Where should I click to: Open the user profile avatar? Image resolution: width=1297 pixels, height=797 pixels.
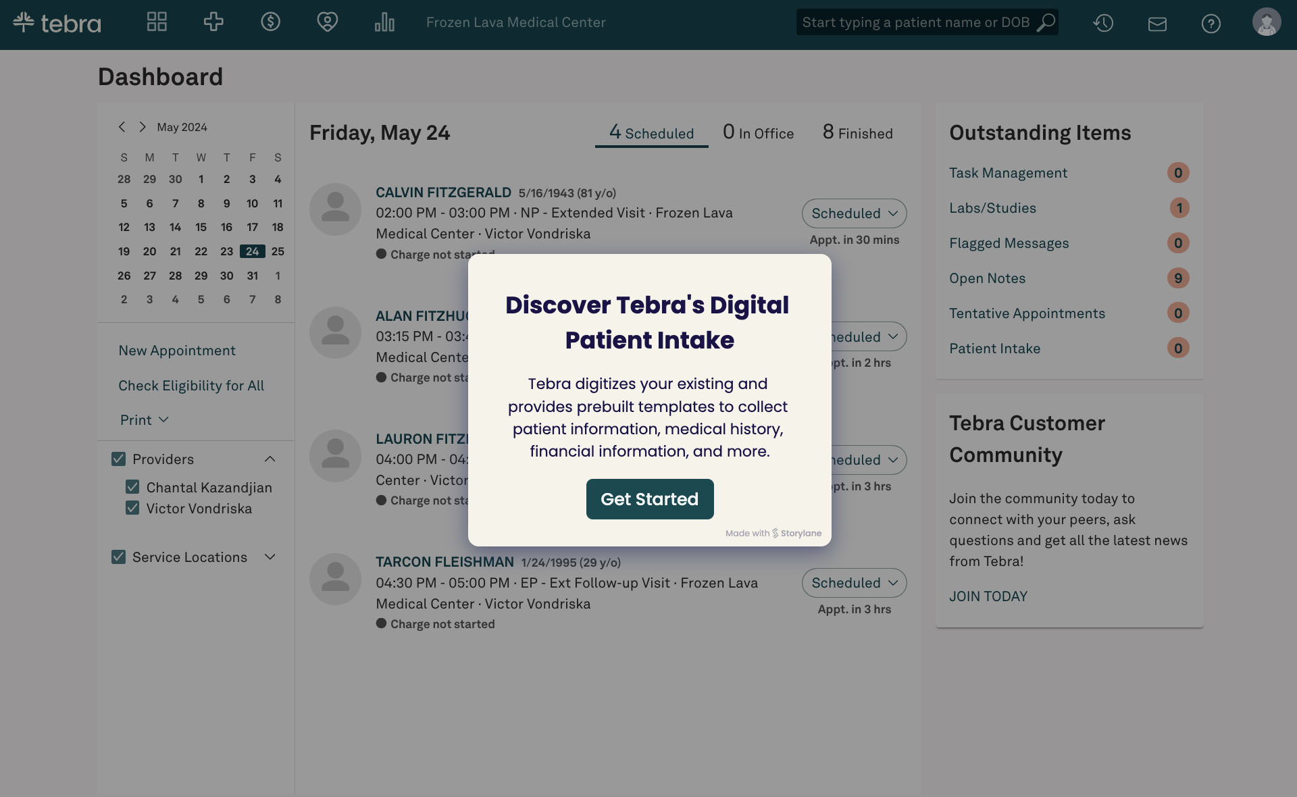pos(1267,22)
